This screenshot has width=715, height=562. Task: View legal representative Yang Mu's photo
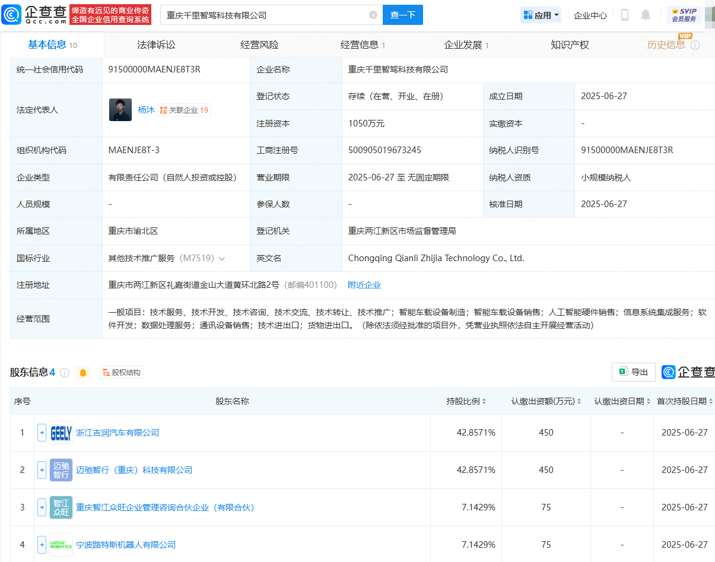coord(120,110)
